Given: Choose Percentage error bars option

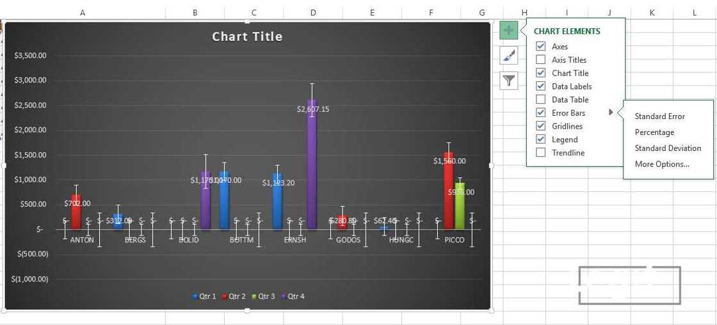Looking at the screenshot, I should click(x=654, y=132).
